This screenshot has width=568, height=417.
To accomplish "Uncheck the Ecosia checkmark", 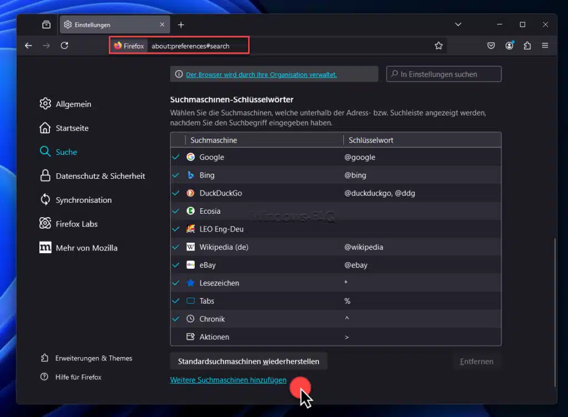I will [x=176, y=211].
